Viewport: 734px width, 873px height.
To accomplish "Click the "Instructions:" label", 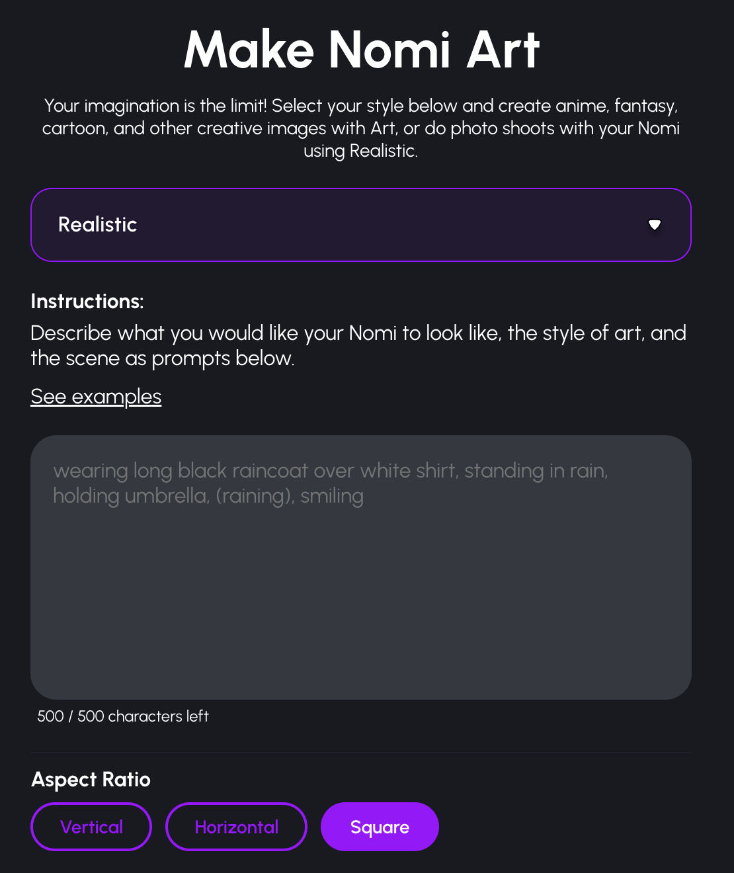I will pyautogui.click(x=87, y=302).
